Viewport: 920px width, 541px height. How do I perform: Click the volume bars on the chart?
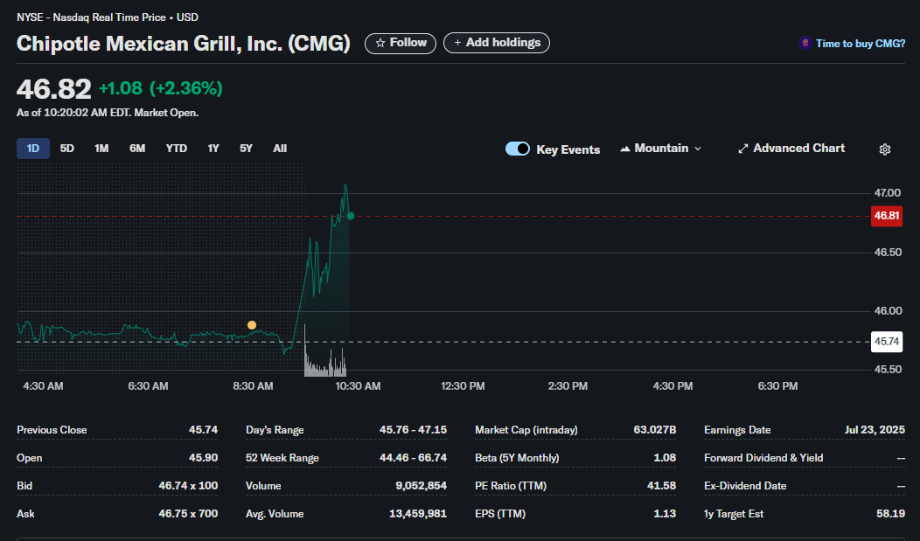(x=325, y=364)
